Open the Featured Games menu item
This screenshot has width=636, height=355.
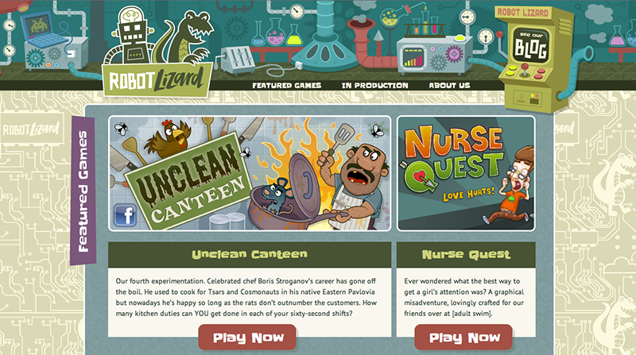pyautogui.click(x=287, y=86)
